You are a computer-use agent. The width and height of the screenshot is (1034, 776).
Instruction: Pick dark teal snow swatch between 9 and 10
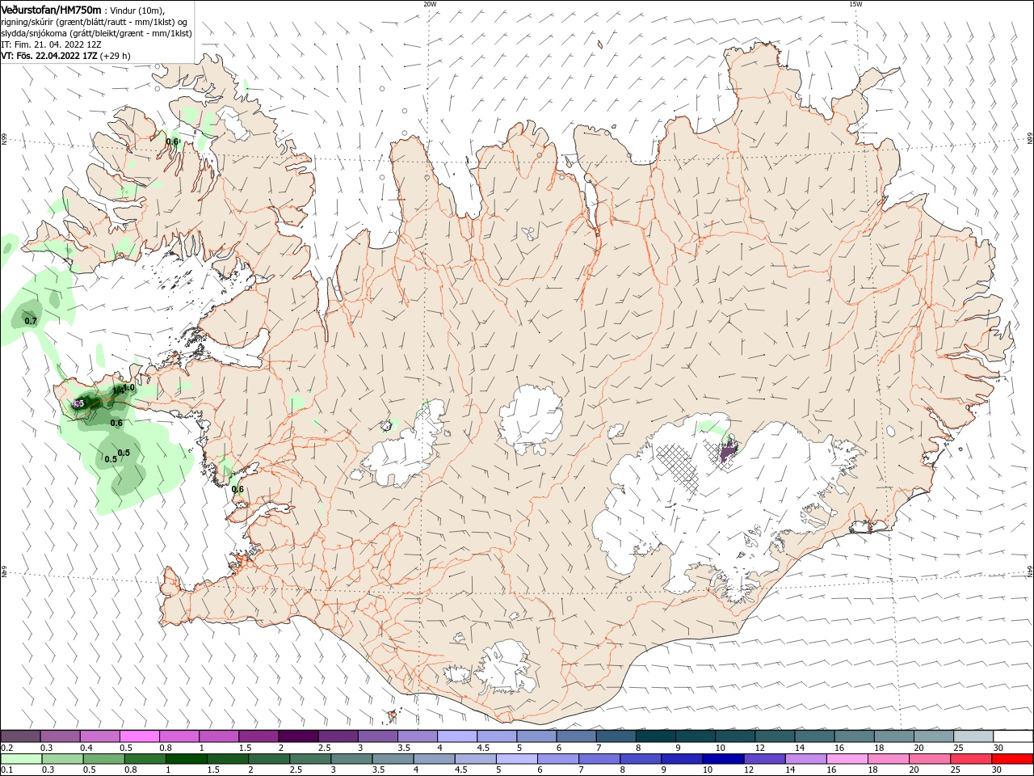(x=695, y=736)
